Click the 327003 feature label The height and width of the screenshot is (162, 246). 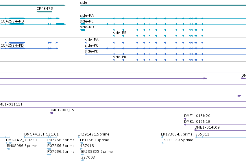[88, 157]
